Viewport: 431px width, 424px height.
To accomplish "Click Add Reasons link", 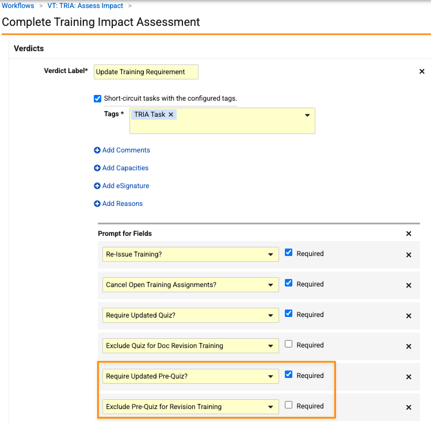I will tap(123, 204).
